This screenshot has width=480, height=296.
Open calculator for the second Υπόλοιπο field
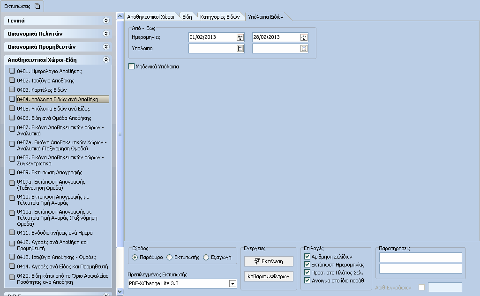click(304, 48)
